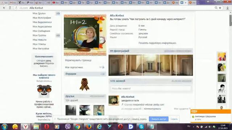Open Мои Настройки in the left menu
The width and height of the screenshot is (232, 130).
point(41,49)
